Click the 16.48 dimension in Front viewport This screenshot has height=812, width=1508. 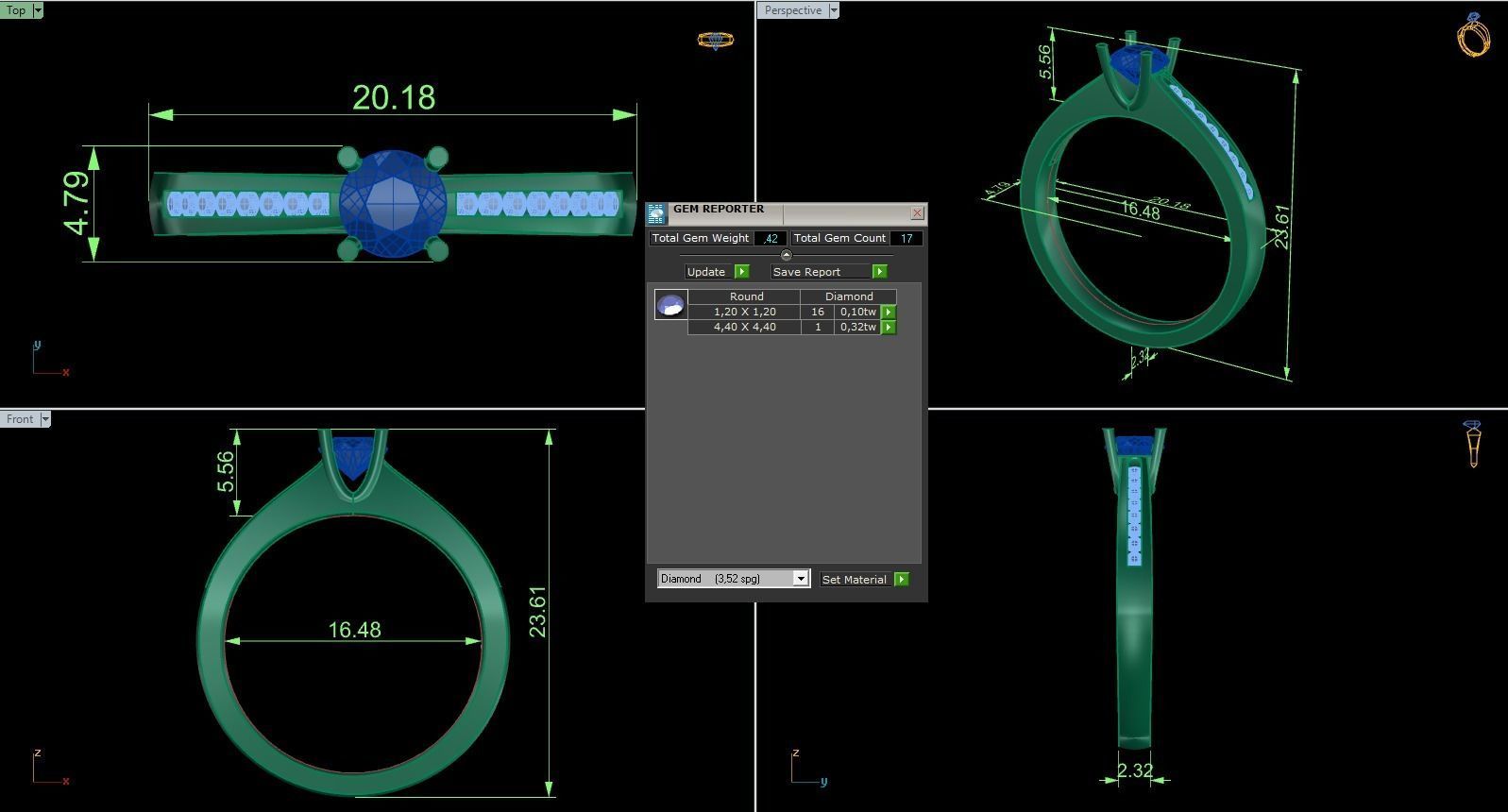tap(354, 630)
